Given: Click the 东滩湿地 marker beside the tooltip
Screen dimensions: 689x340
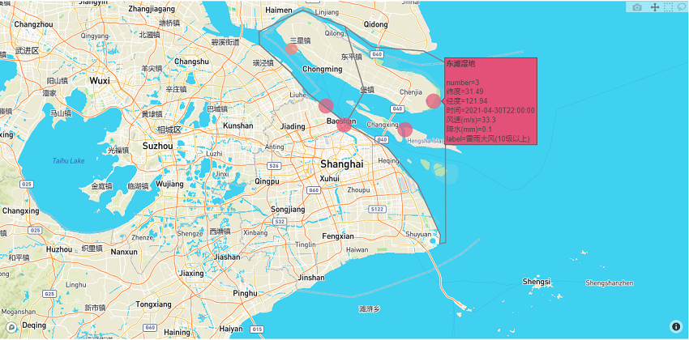Looking at the screenshot, I should (x=433, y=101).
